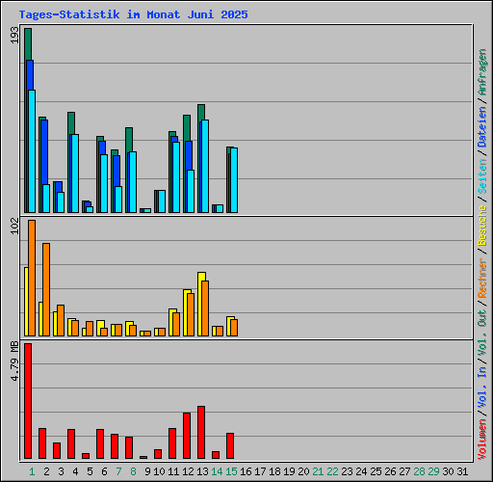Select day label '2' on the x-axis
Viewport: 493px width, 482px height.
46,471
